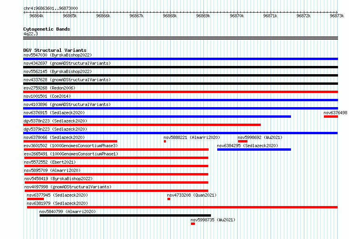Click the 4q22.3 cytogenetic band bar
Viewport: 349px width, 239px height.
pos(180,38)
